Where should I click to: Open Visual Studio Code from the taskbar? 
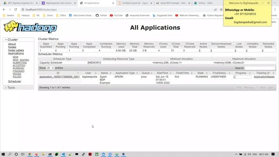(63, 154)
